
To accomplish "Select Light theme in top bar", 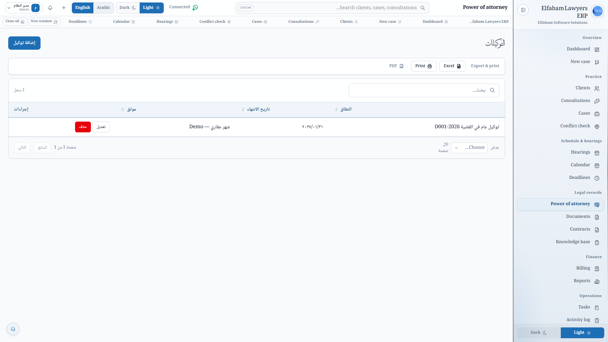I will [151, 8].
